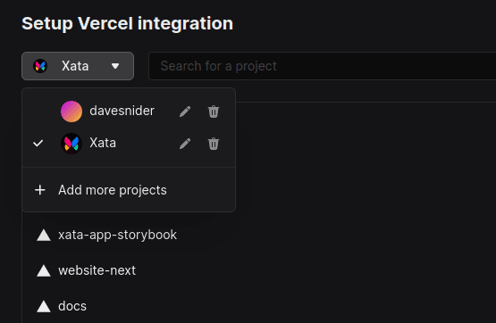Screen dimensions: 496x323
Task: Open the xata-app-storybook project
Action: pos(117,235)
